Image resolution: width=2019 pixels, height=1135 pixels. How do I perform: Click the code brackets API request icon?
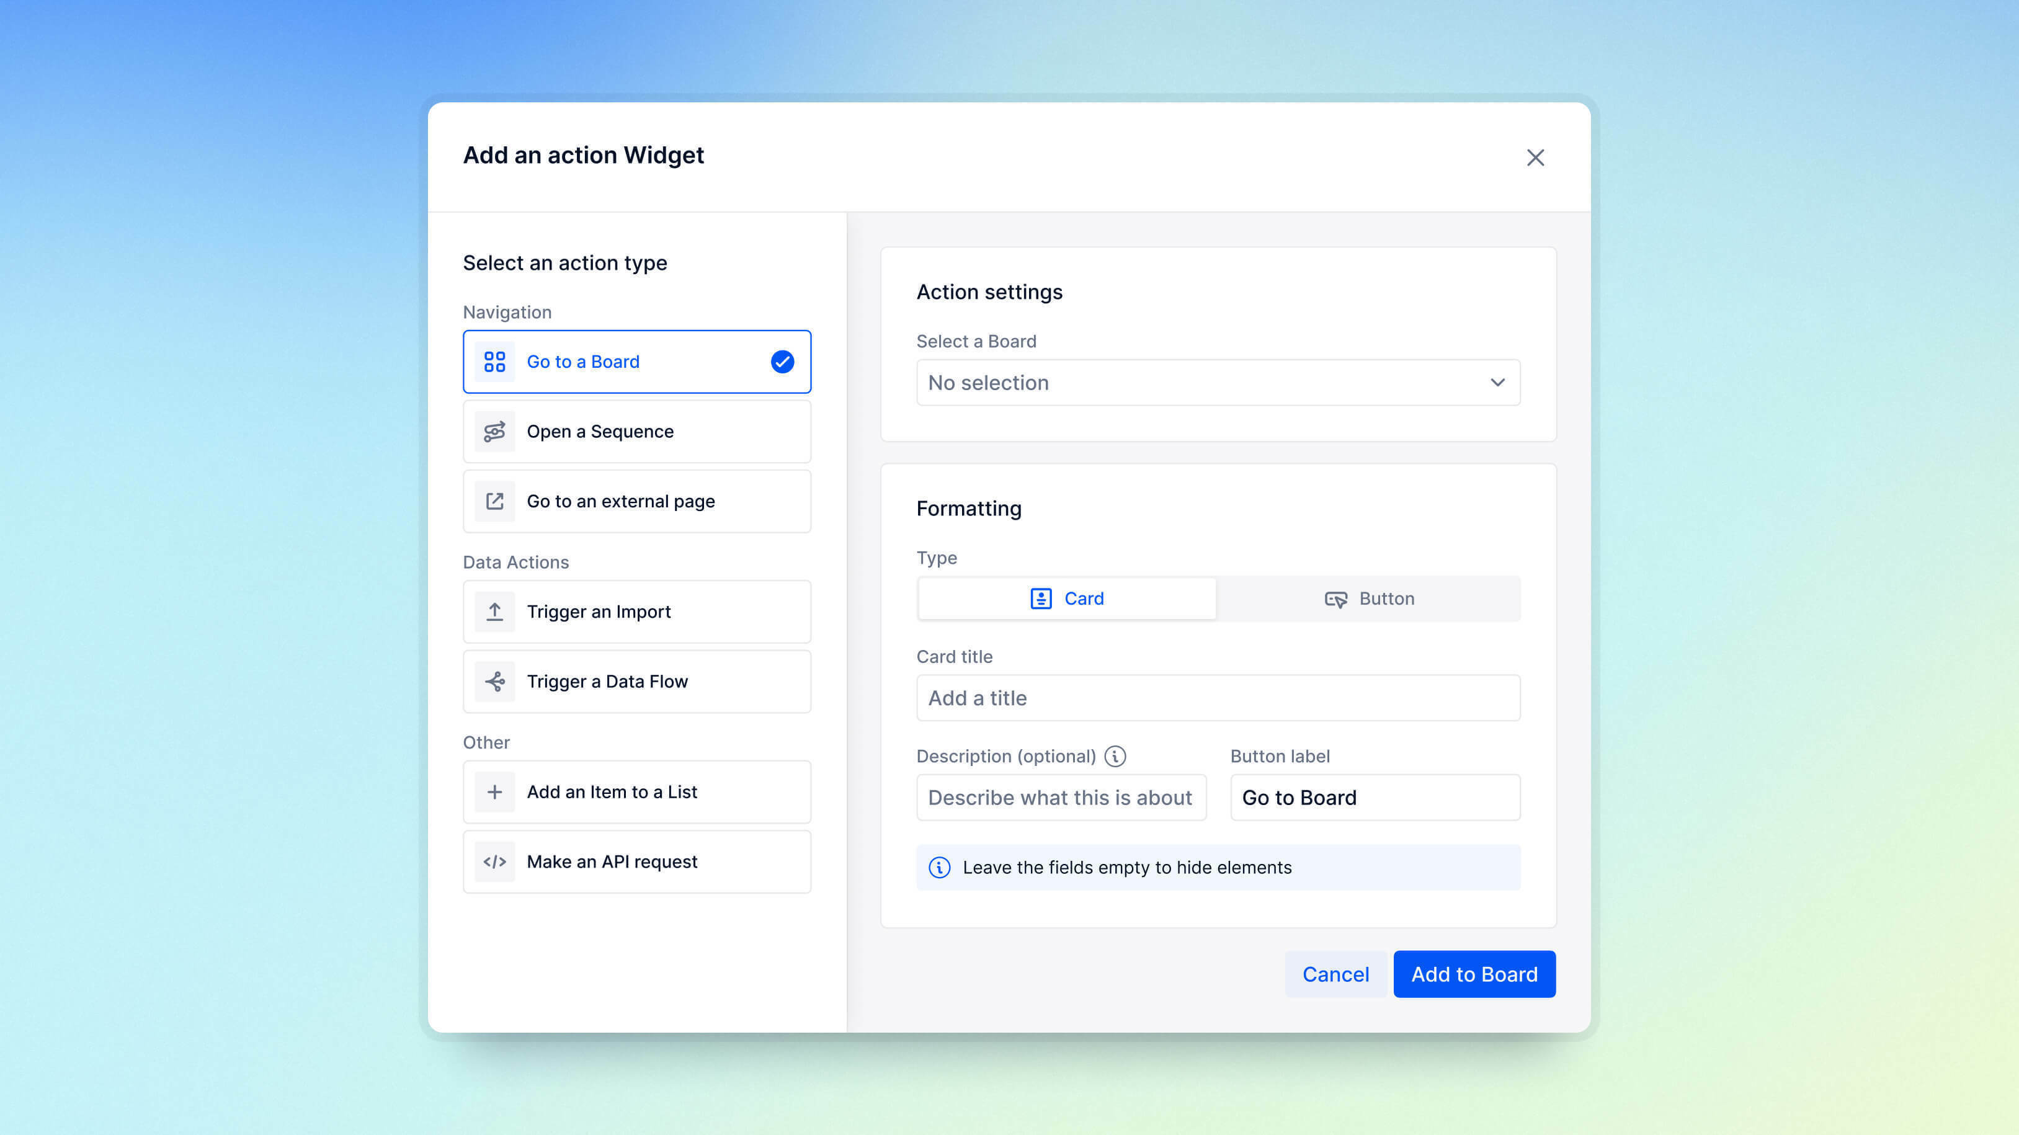(x=494, y=861)
